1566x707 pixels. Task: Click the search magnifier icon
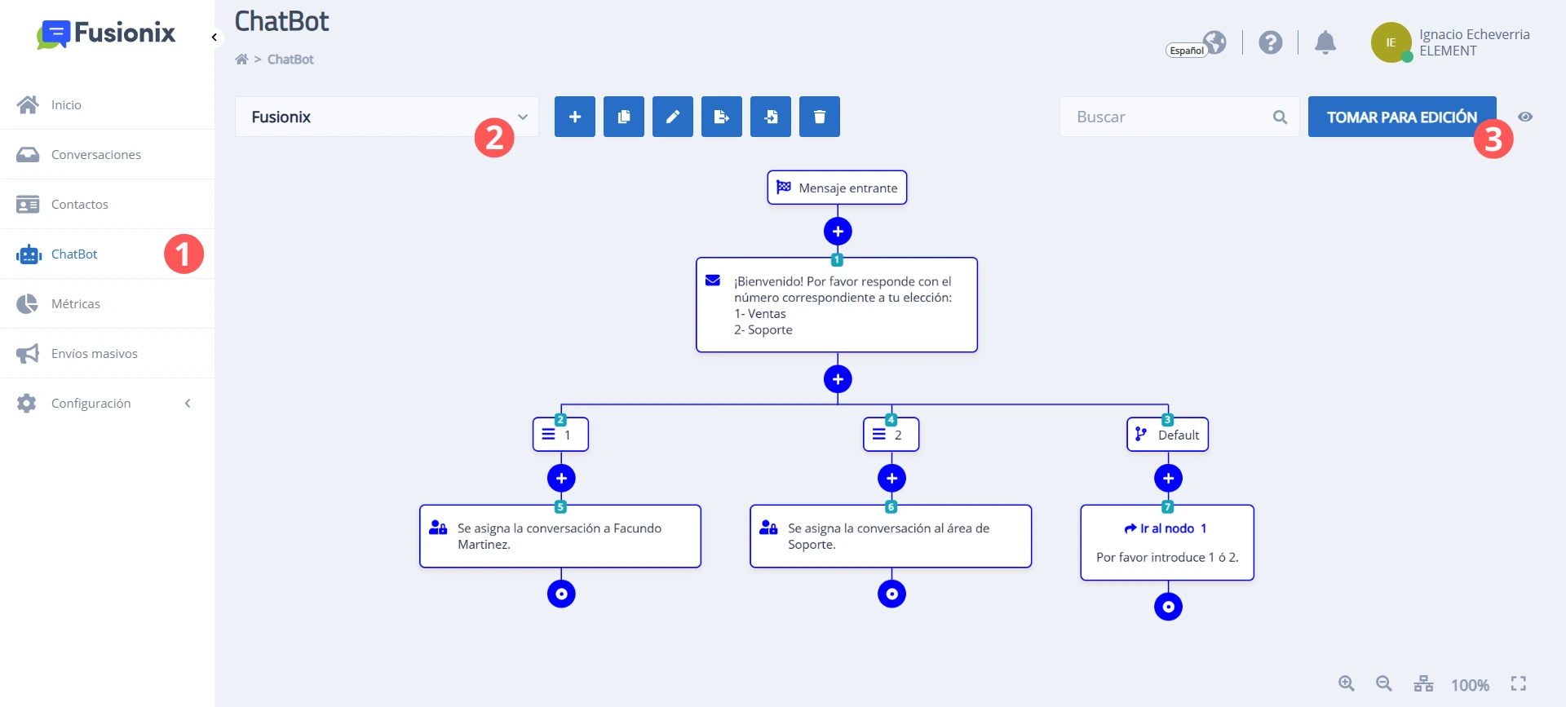tap(1281, 117)
